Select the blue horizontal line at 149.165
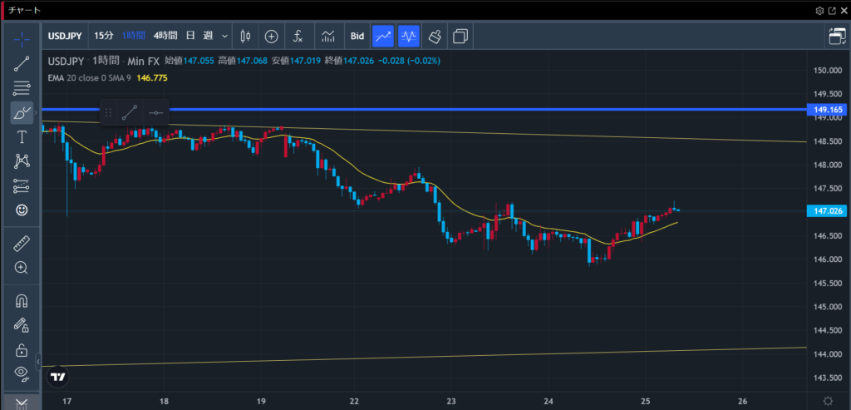Screen dimensions: 851x410 [x=423, y=110]
